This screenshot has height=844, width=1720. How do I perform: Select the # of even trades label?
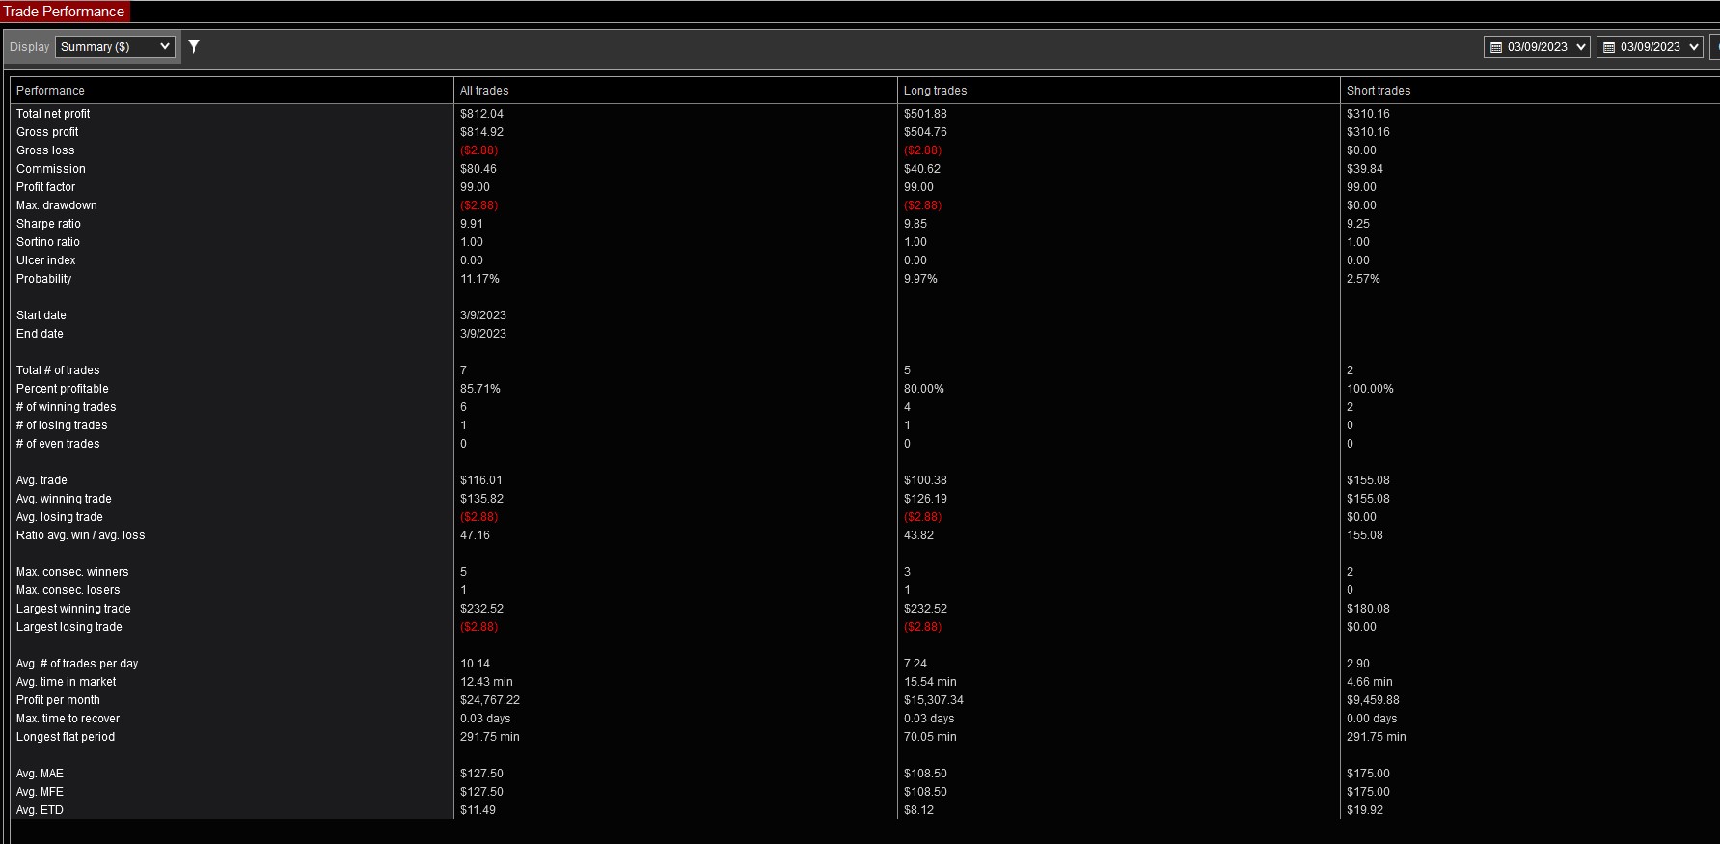tap(58, 444)
